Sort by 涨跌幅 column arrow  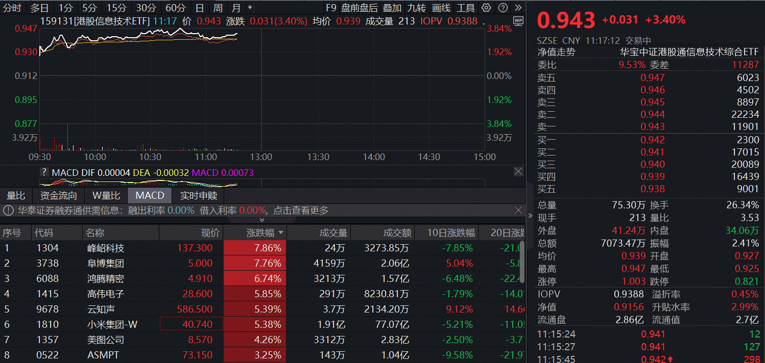281,233
